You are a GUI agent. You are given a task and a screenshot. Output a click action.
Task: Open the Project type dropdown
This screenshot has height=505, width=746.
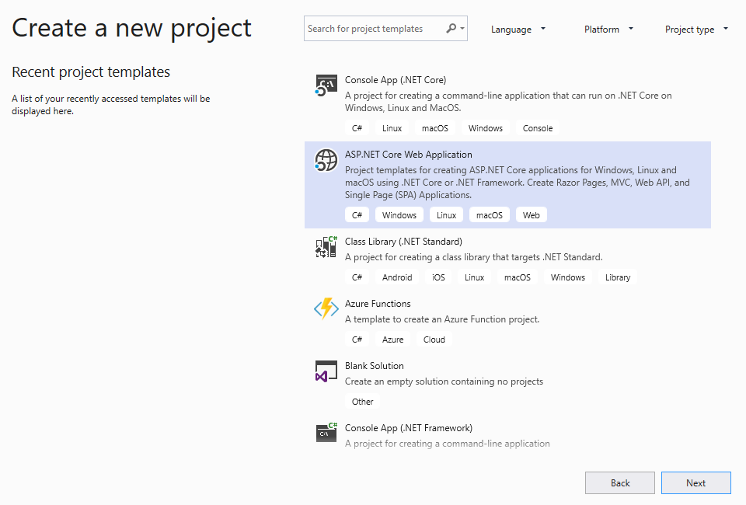coord(695,29)
